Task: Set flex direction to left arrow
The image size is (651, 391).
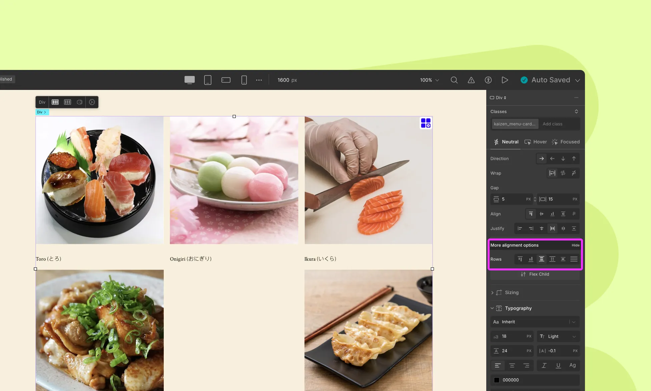Action: click(x=552, y=159)
